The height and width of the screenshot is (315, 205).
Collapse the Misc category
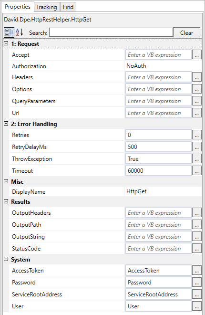coord(6,181)
